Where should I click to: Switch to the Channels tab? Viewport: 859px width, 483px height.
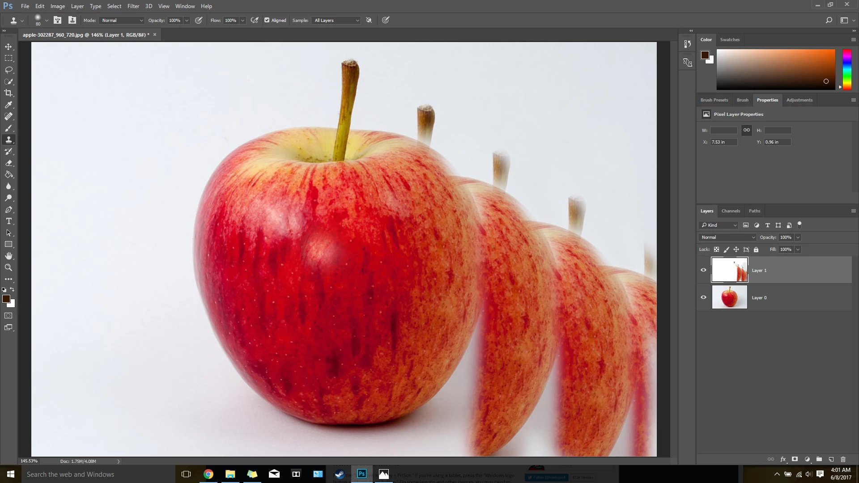coord(731,211)
